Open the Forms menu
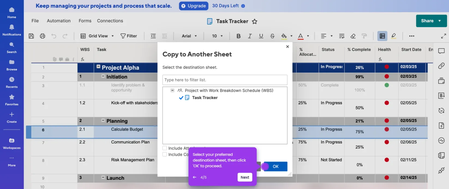 [85, 21]
